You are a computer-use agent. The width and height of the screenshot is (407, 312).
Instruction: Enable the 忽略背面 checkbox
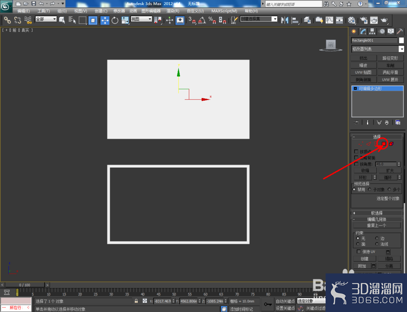tap(356, 158)
